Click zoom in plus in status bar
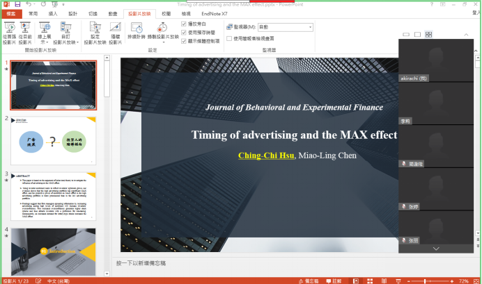The width and height of the screenshot is (482, 284). point(451,281)
